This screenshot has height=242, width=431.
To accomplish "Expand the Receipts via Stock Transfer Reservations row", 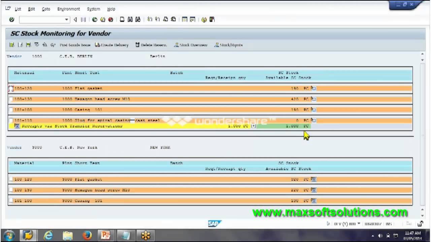I will (17, 126).
